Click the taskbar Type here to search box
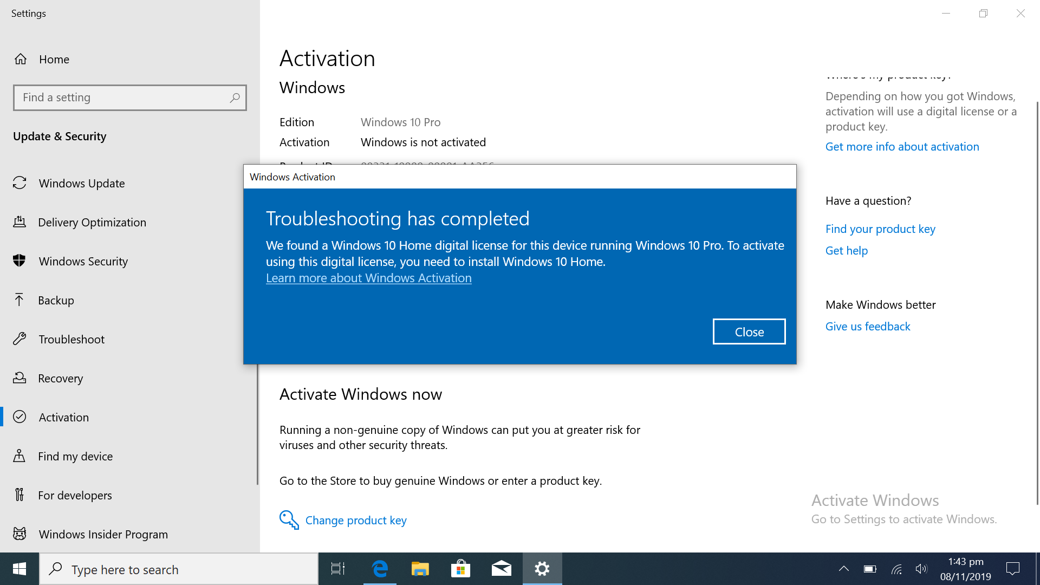The width and height of the screenshot is (1040, 585). coord(179,569)
